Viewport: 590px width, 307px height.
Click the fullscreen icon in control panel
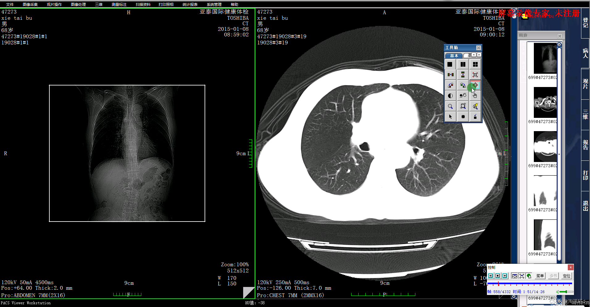pos(522,276)
